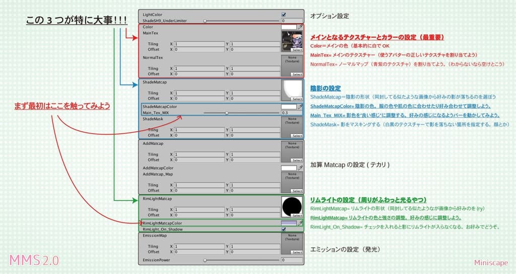The width and height of the screenshot is (516, 274).
Task: Click NormalTex Tiling Y field
Action: coord(255,68)
